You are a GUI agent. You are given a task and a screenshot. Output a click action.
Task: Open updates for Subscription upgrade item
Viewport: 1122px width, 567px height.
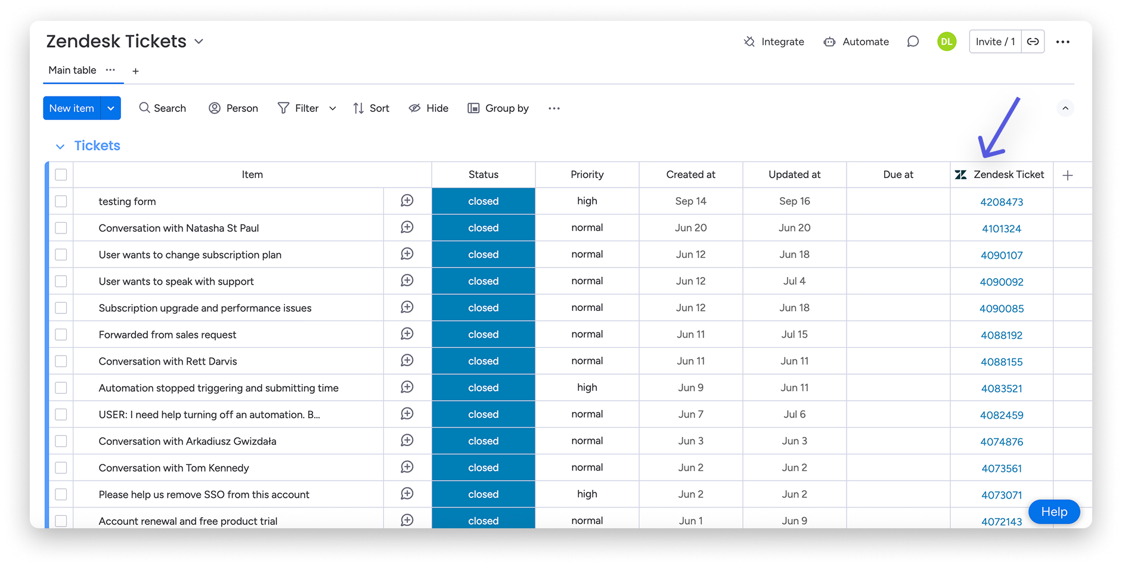pyautogui.click(x=407, y=307)
